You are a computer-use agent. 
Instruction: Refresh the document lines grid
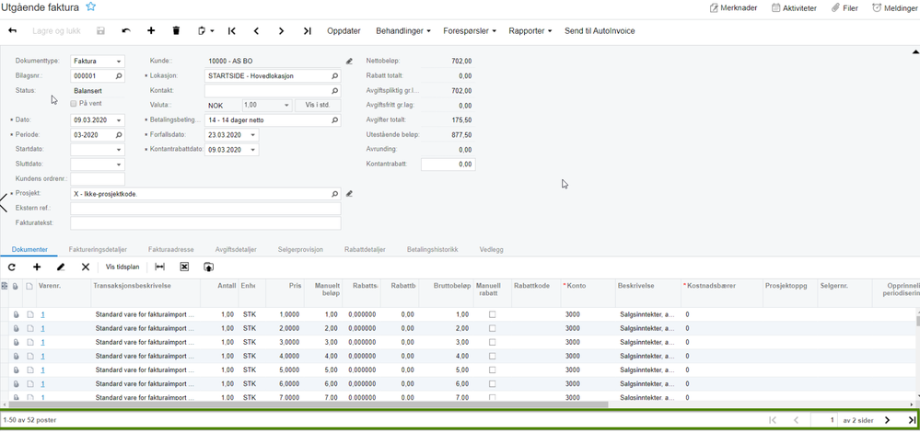(x=12, y=267)
